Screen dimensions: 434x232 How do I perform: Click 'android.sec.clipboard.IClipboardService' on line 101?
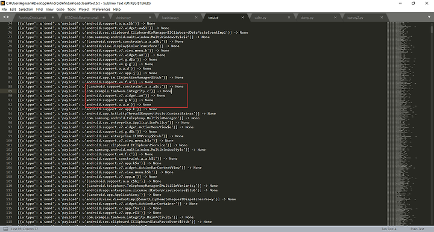(x=127, y=145)
